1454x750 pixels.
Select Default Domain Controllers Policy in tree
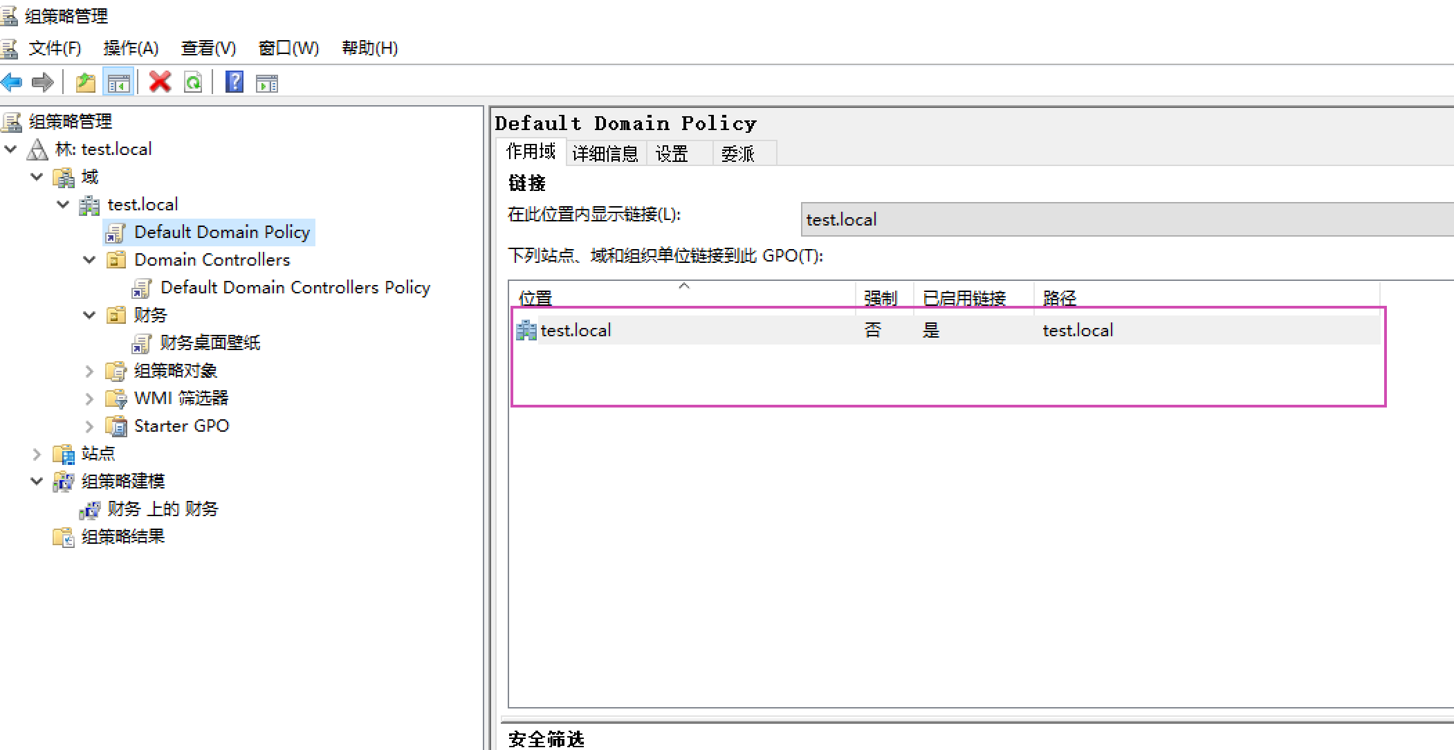[x=295, y=287]
